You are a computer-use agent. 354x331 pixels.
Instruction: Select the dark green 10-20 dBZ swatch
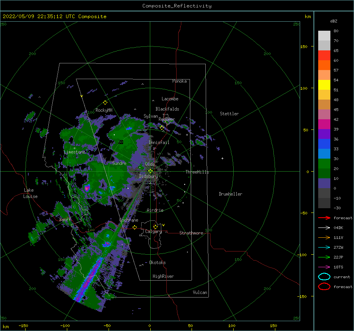pyautogui.click(x=324, y=173)
